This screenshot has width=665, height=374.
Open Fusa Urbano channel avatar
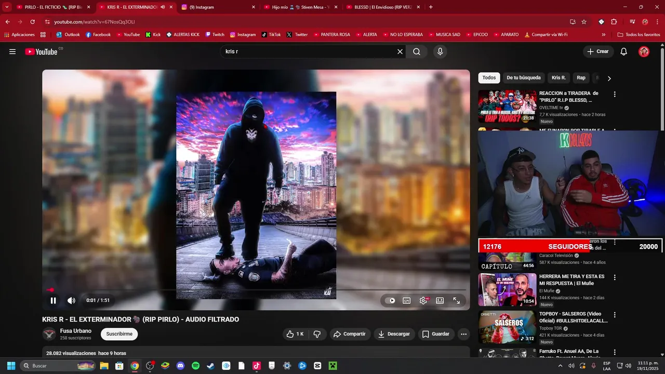[49, 334]
